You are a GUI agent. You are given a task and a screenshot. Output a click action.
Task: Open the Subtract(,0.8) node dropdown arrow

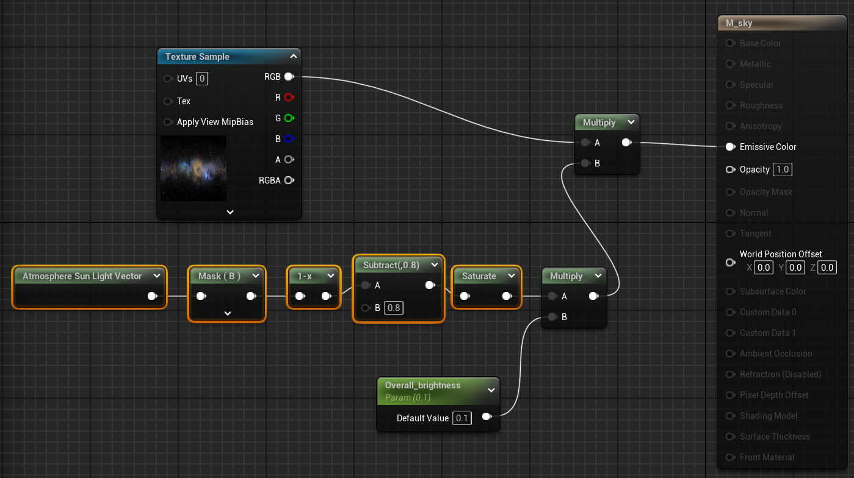click(434, 265)
